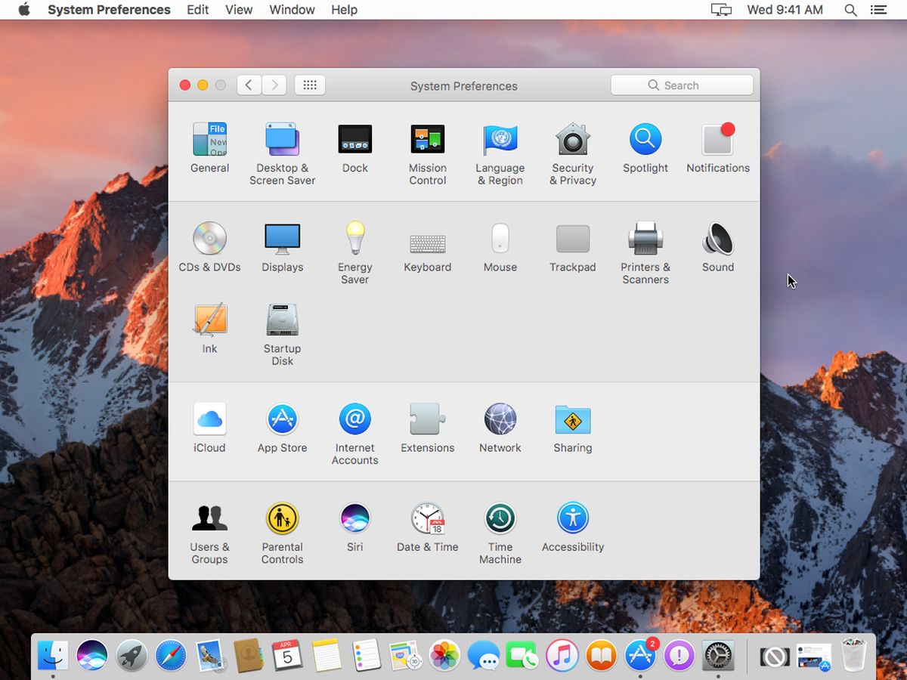Open CDs & DVDs preferences
Screen dimensions: 907x680
pos(209,248)
